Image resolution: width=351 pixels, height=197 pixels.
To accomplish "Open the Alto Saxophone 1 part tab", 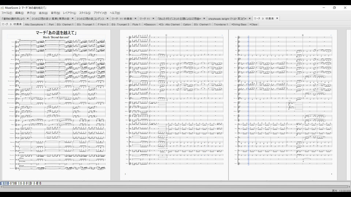I will (35, 24).
